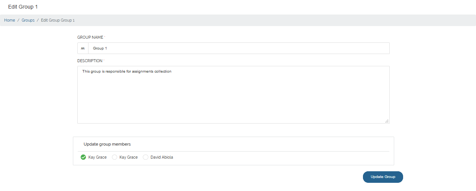Click the checked Kay Grace name label

click(x=97, y=157)
